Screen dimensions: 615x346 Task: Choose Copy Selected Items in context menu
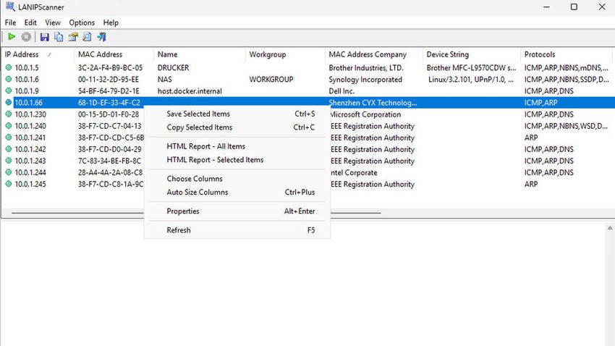click(x=237, y=127)
